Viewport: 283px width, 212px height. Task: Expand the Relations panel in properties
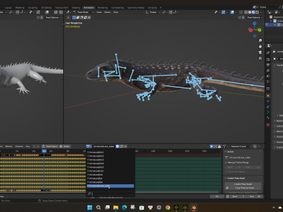[278, 121]
